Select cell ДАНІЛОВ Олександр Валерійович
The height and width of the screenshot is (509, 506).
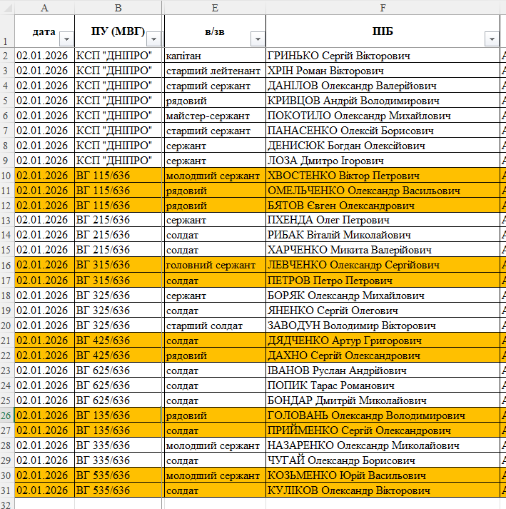[x=383, y=86]
